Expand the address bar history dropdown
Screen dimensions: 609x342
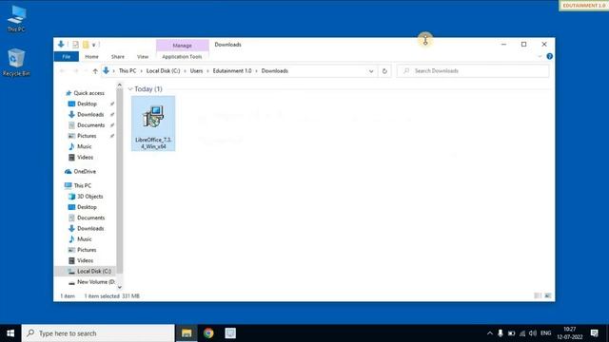coord(371,71)
